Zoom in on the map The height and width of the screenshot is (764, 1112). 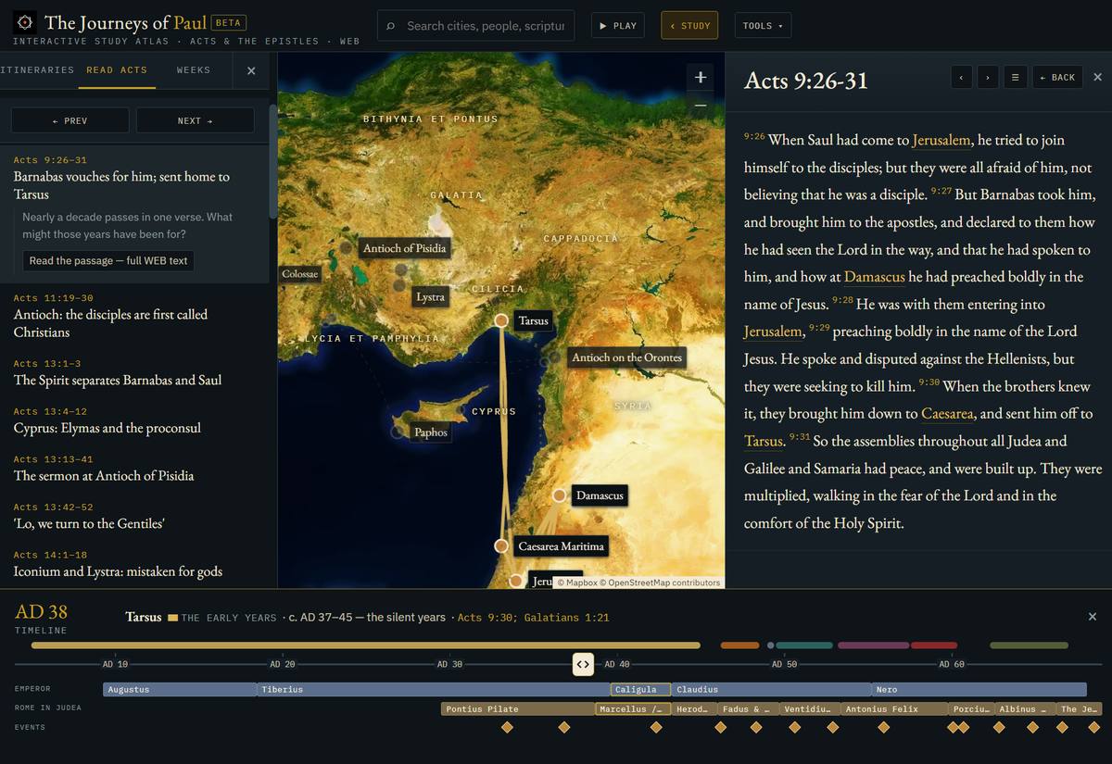click(701, 78)
